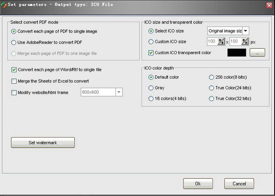Click the custom ICO height input field
275x196 pixels.
point(235,42)
